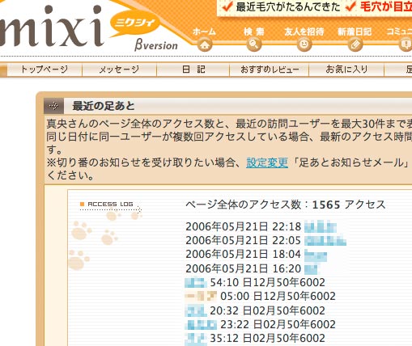Image resolution: width=412 pixels, height=346 pixels.
Task: Click the βversion text
Action: click(156, 45)
